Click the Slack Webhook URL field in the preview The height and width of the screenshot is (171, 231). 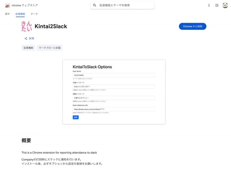114,109
